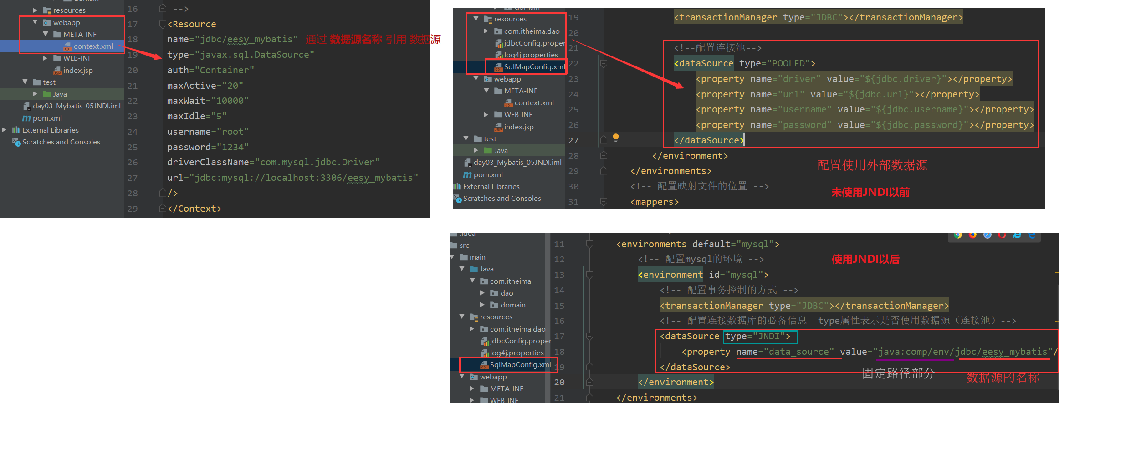The image size is (1126, 470).
Task: Expand dao package in the lower-right panel
Action: click(482, 293)
